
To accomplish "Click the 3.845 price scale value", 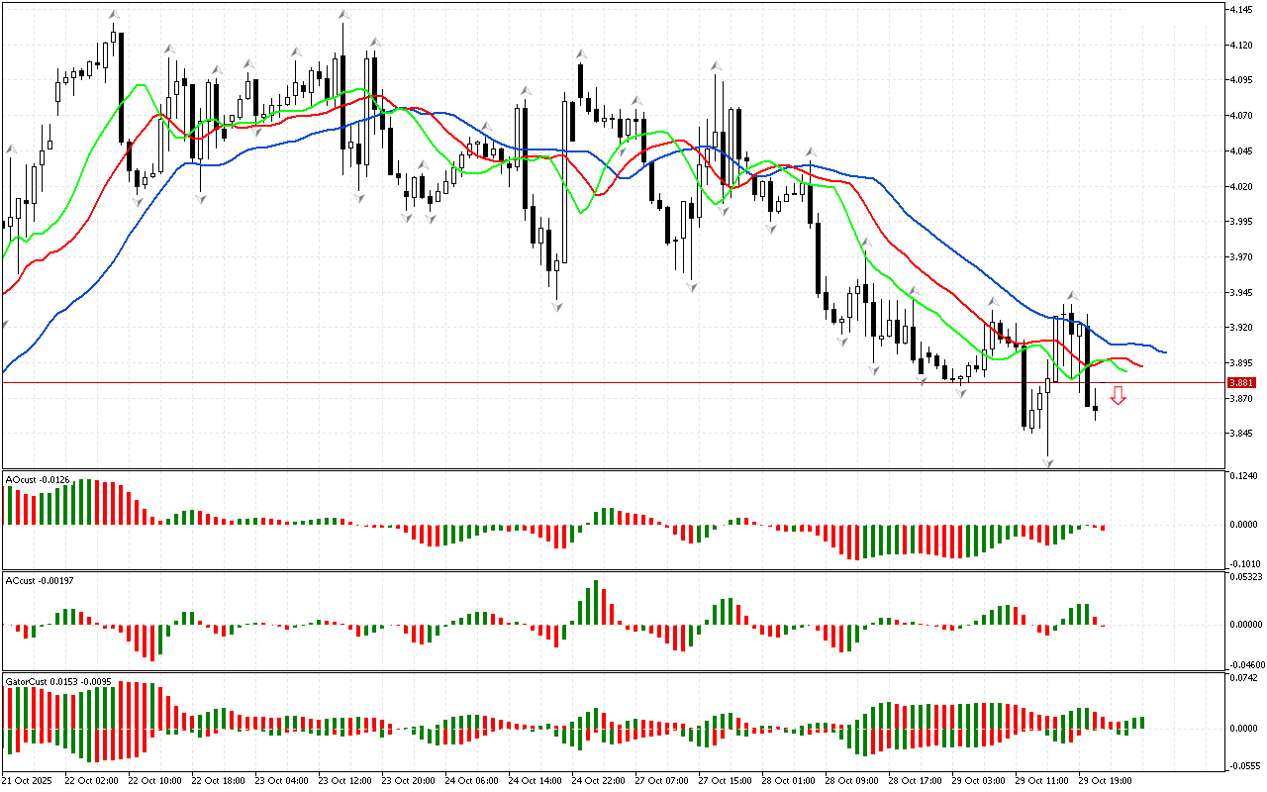I will (x=1240, y=434).
